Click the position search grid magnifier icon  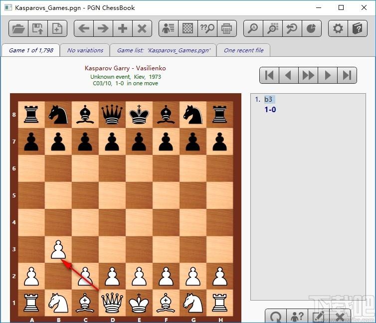(x=273, y=28)
